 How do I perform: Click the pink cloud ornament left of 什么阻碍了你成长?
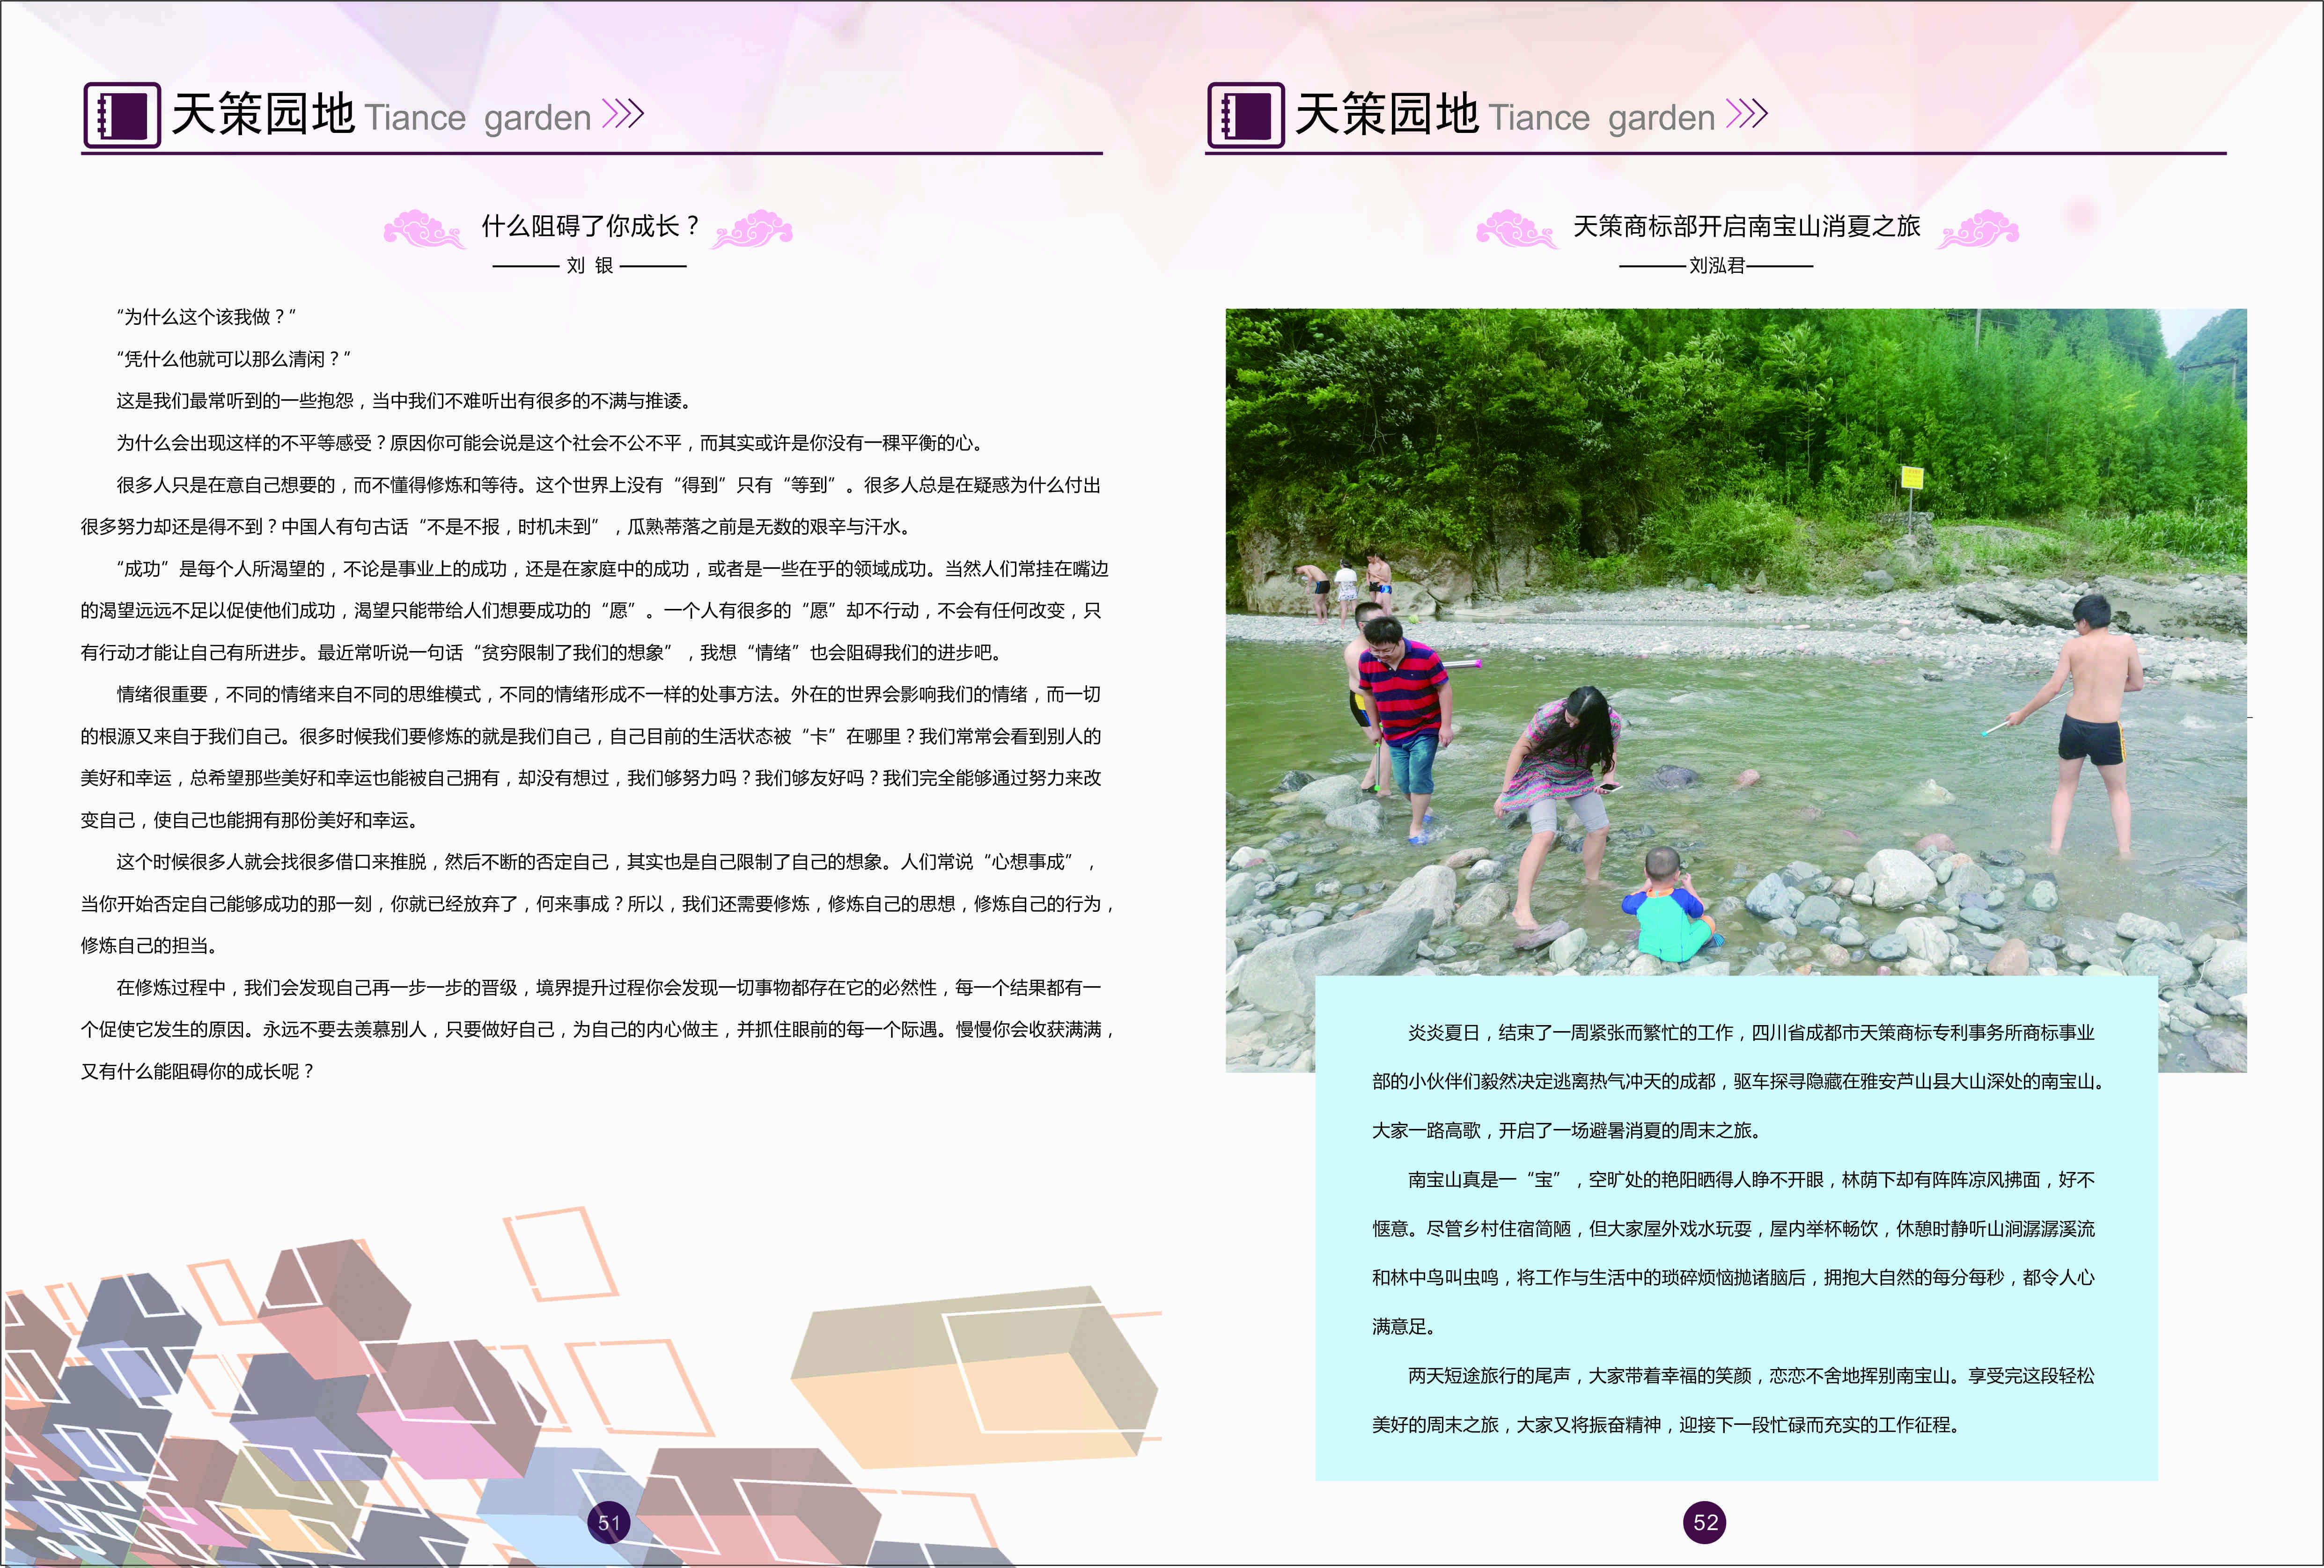point(423,229)
